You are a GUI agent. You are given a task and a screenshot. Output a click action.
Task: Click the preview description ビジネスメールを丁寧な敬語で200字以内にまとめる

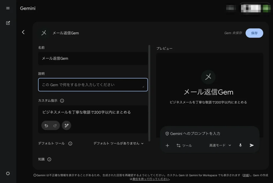coord(208,102)
